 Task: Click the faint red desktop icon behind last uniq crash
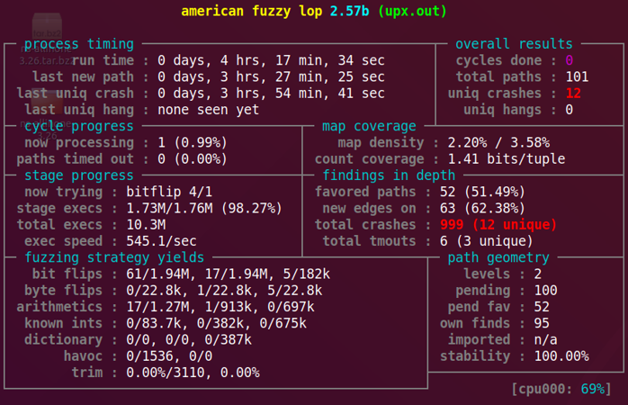45,101
